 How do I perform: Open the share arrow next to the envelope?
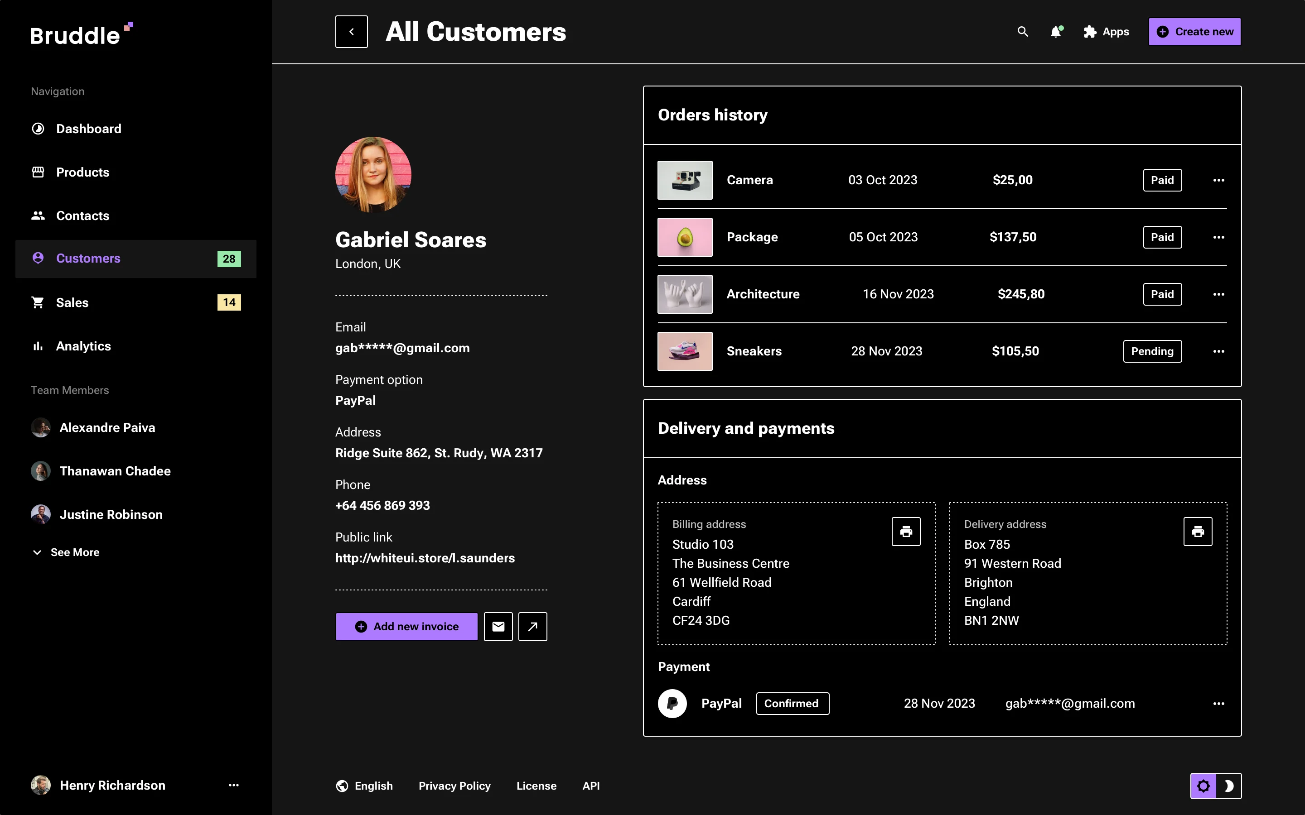tap(532, 626)
